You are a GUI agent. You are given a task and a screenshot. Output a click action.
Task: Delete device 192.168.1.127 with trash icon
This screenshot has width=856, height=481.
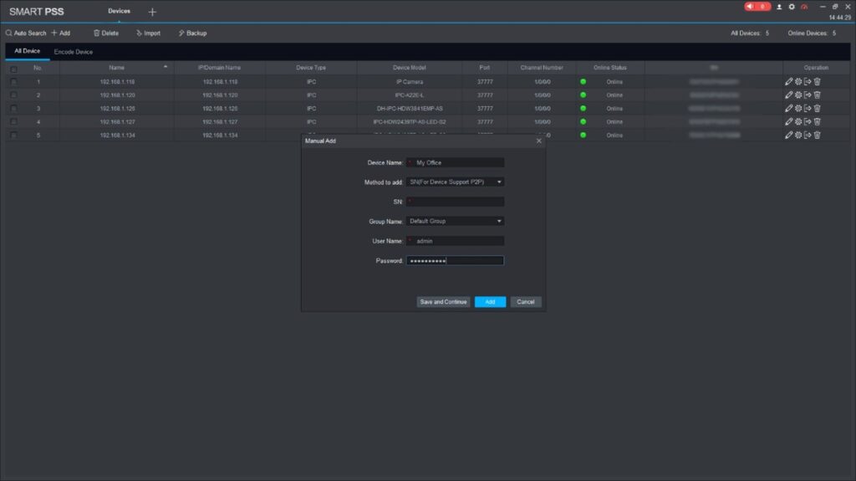click(818, 121)
